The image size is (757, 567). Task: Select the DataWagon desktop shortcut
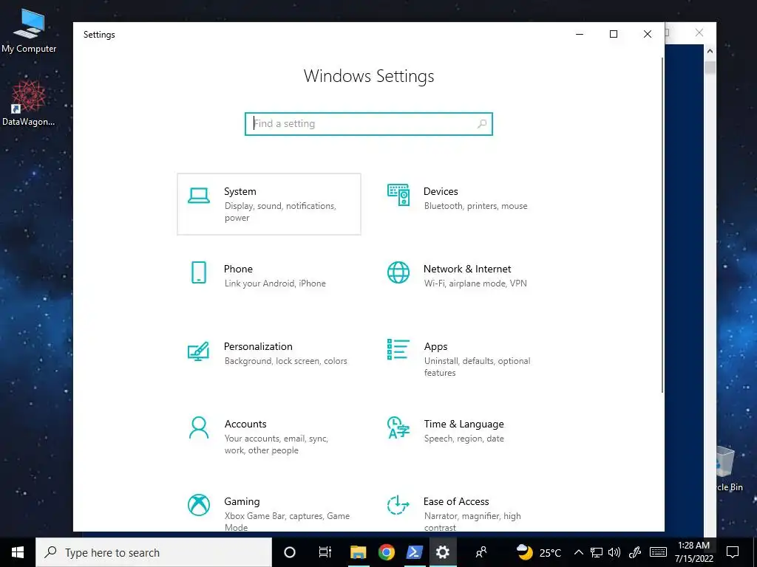[29, 103]
